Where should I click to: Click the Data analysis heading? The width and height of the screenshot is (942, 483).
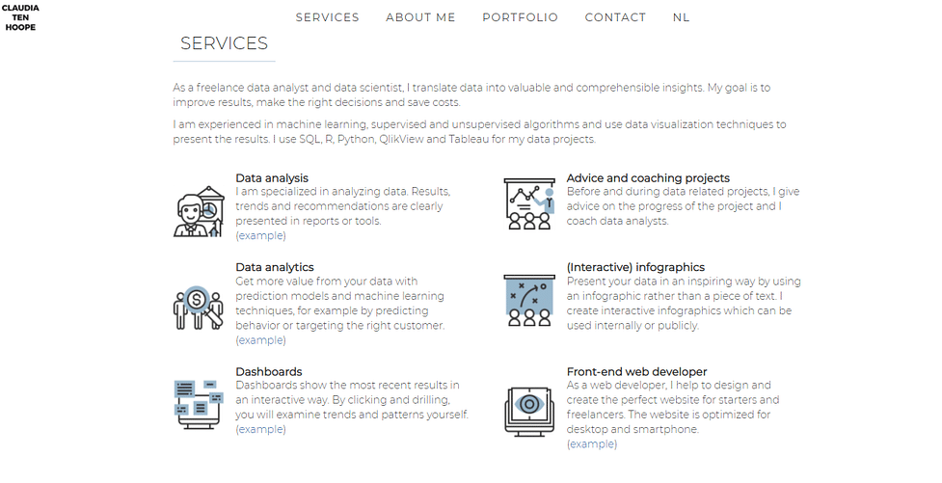tap(272, 177)
